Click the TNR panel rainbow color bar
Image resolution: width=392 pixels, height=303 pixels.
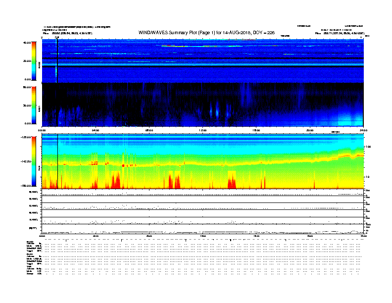tap(34, 161)
